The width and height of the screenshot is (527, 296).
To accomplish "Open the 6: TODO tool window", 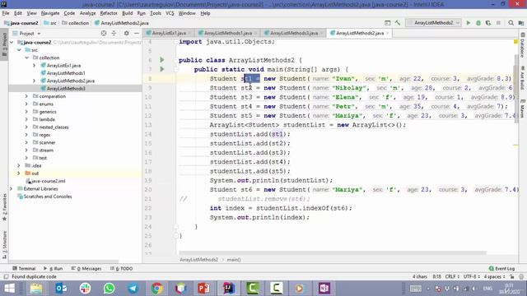I will point(122,269).
